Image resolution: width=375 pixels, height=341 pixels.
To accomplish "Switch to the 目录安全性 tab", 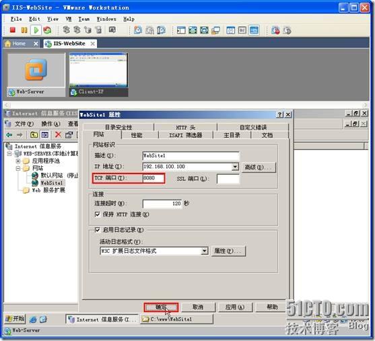I will (x=118, y=127).
